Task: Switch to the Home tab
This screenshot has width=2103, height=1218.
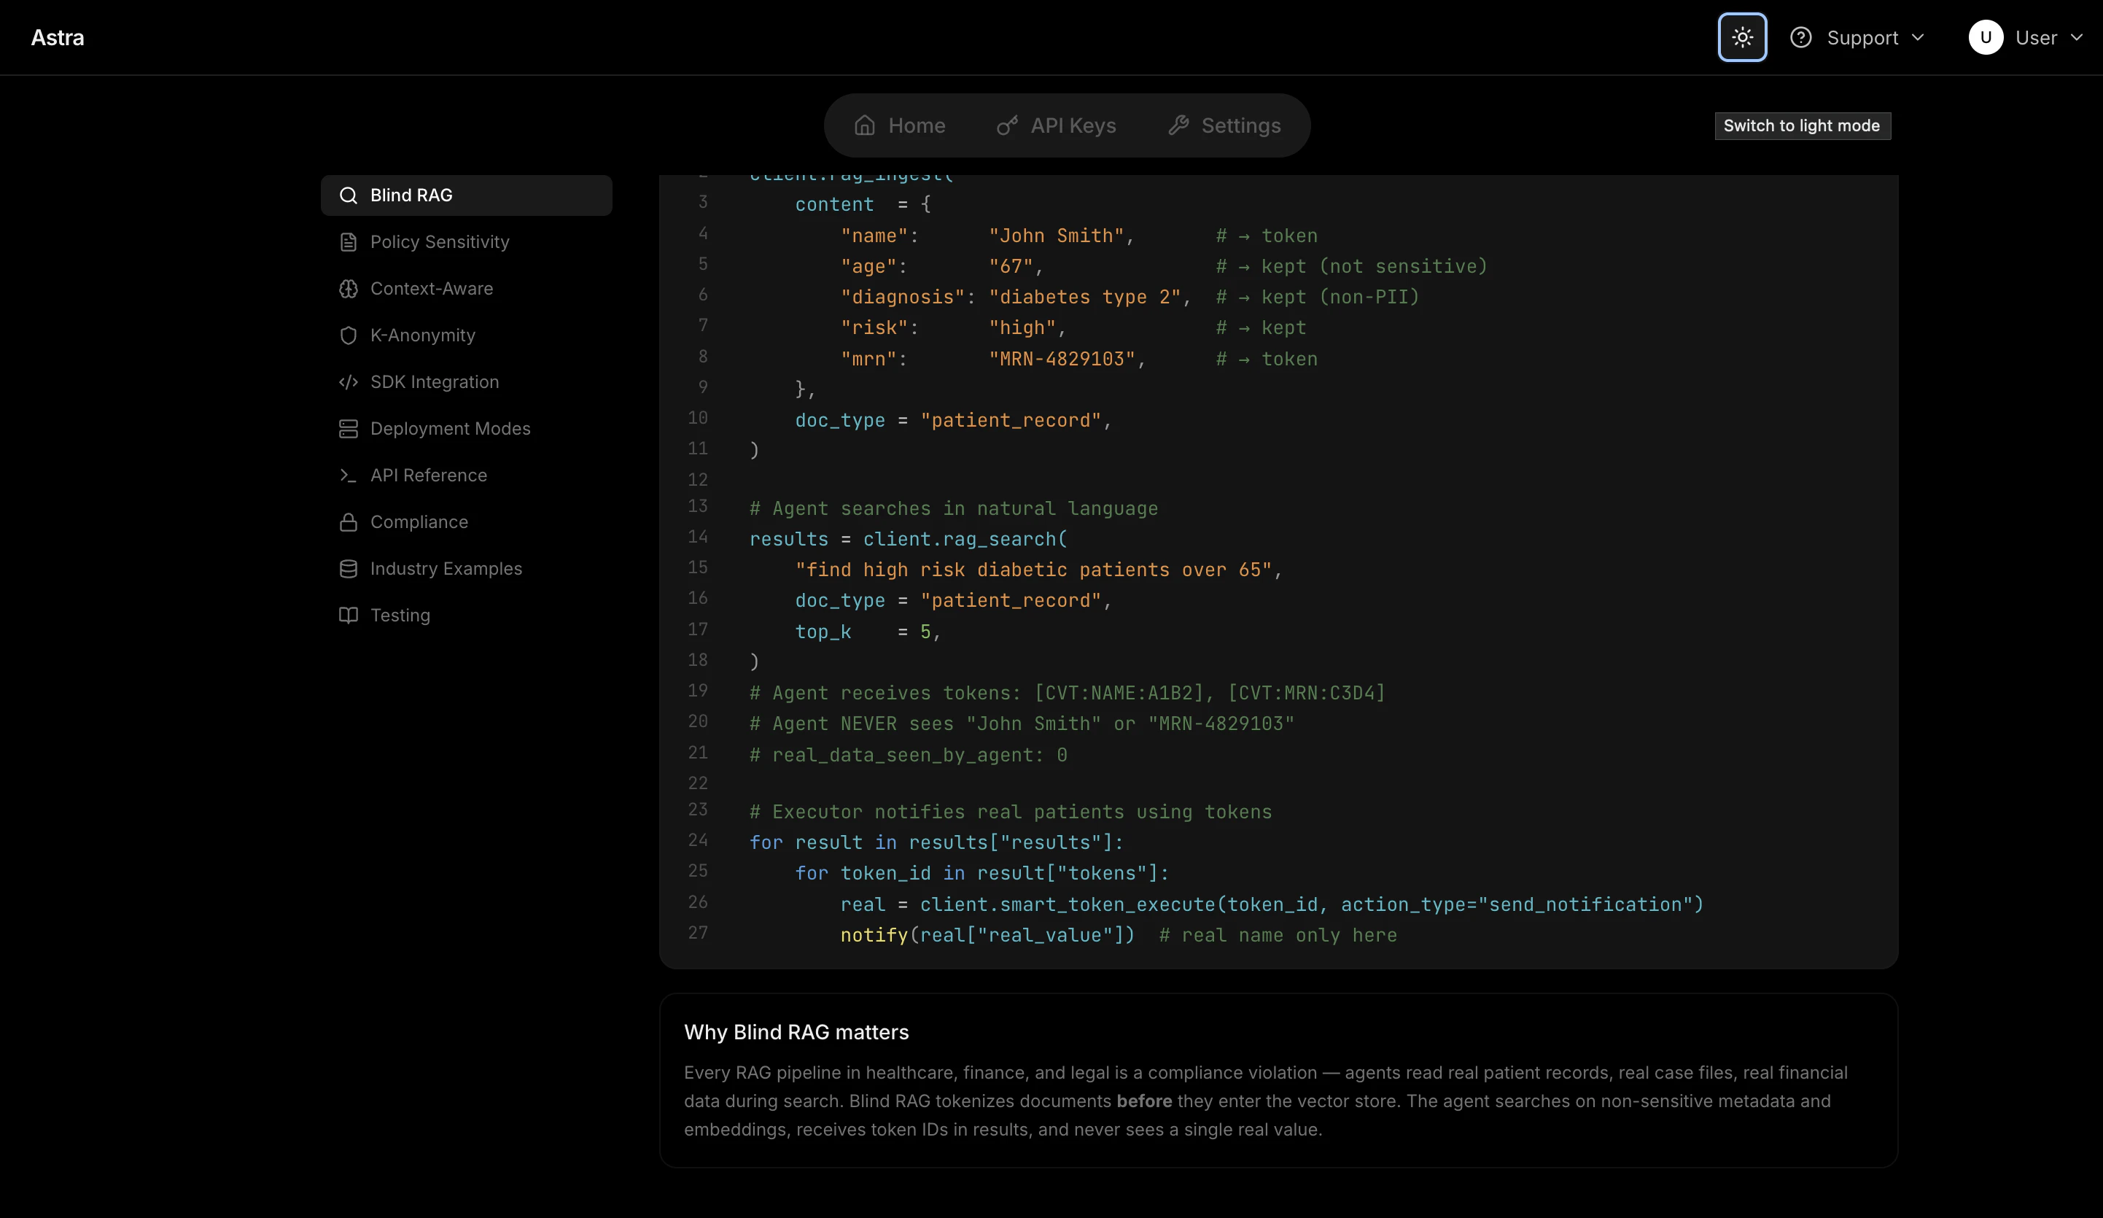Action: [900, 125]
